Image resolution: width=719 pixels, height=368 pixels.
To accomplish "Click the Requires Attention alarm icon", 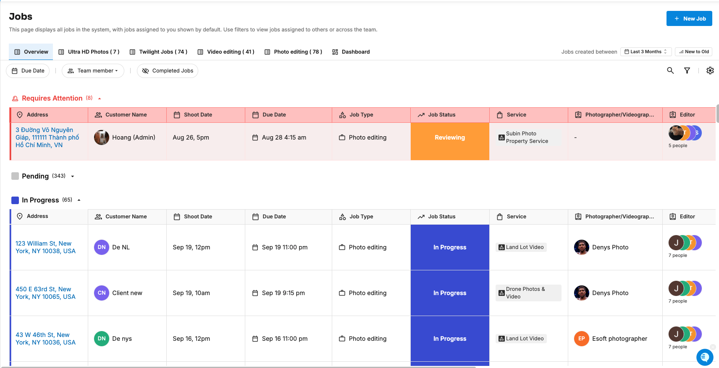I will click(15, 98).
